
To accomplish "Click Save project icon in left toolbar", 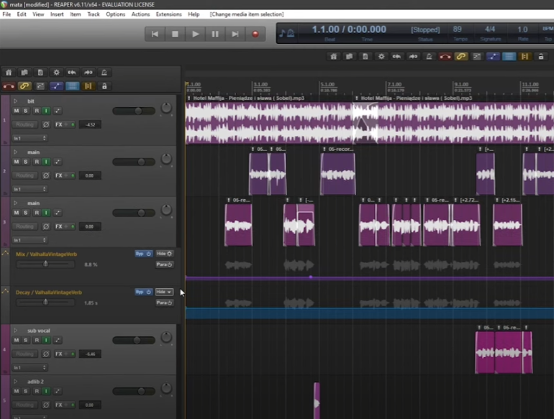I will (x=40, y=73).
